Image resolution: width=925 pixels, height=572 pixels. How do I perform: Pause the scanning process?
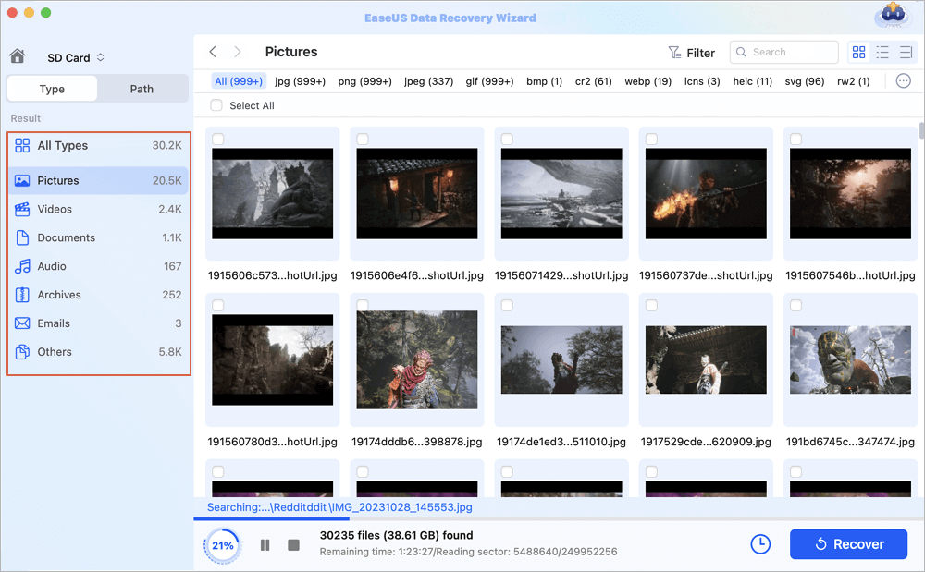265,545
